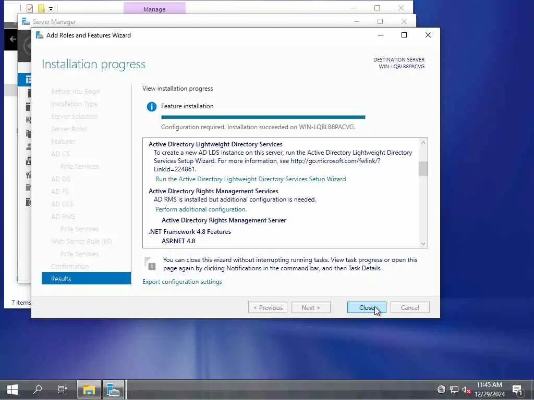The width and height of the screenshot is (534, 400).
Task: Click the ASP.NET 4.8 entry
Action: [x=178, y=241]
